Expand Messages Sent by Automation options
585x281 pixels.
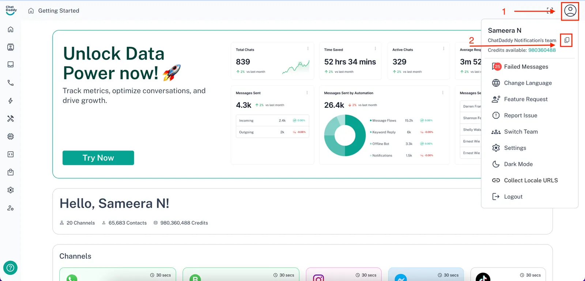click(x=443, y=93)
